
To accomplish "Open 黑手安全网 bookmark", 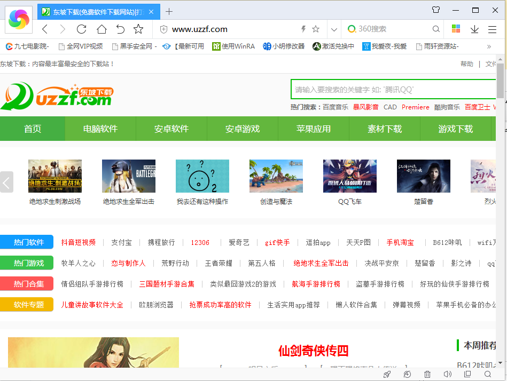I will tap(134, 46).
